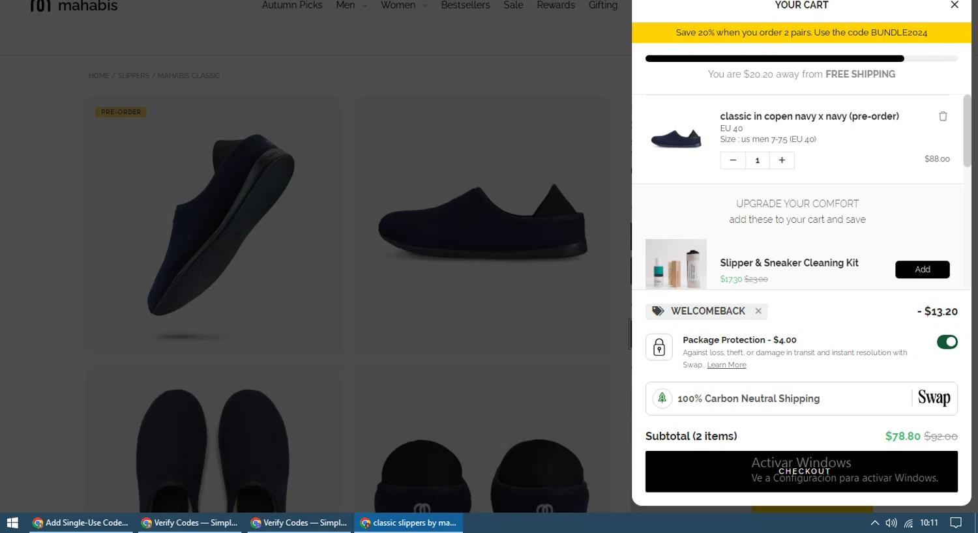
Task: Open the taskbar volume control
Action: 891,523
